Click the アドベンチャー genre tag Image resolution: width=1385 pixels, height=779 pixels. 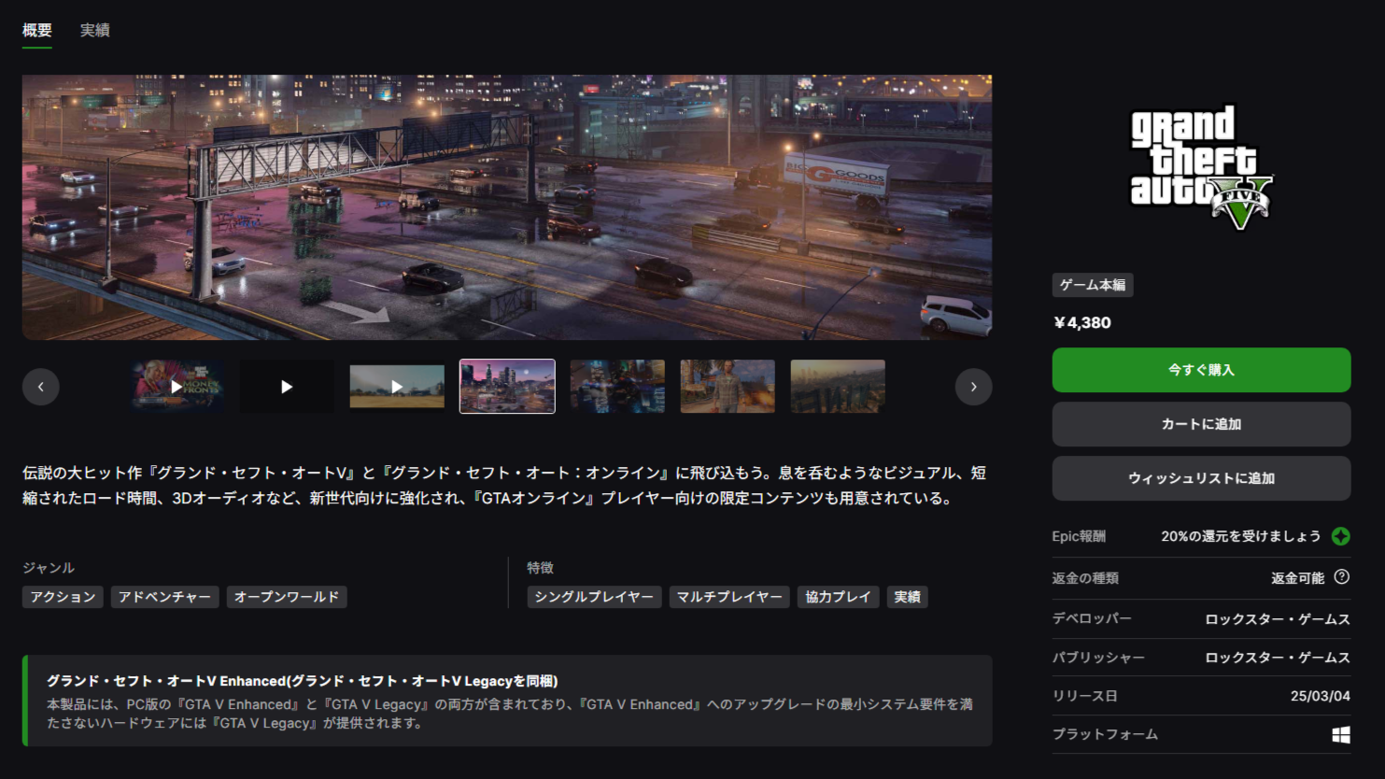pos(164,597)
